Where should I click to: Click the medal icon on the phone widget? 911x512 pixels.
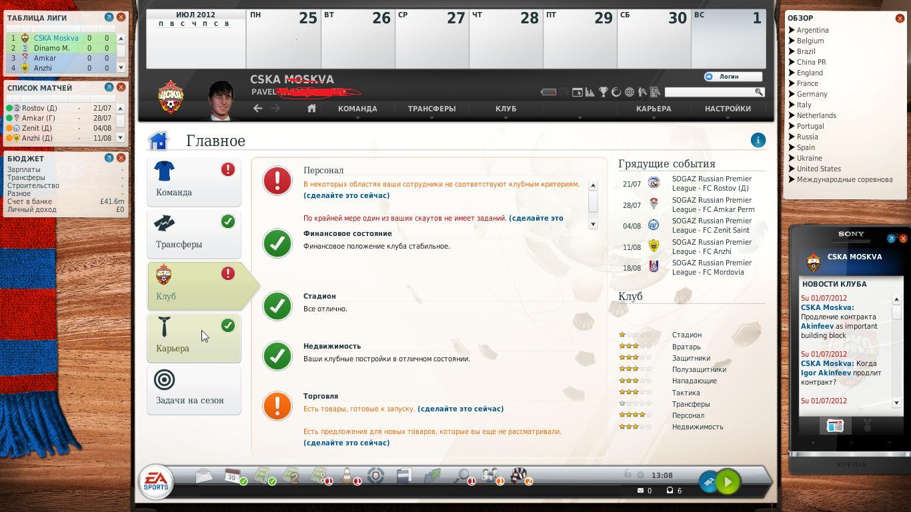pyautogui.click(x=868, y=426)
